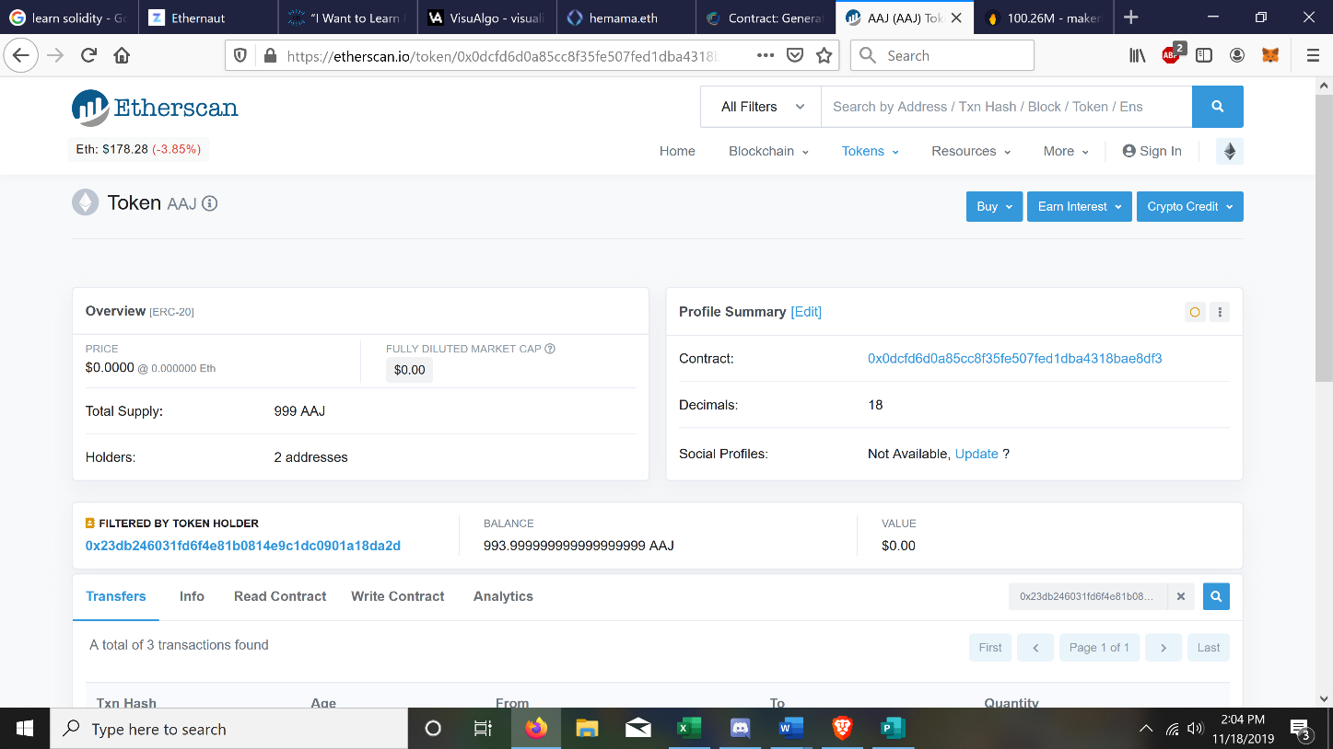Screen dimensions: 1333x749
Task: Open the Tokens navigation menu
Action: [870, 151]
